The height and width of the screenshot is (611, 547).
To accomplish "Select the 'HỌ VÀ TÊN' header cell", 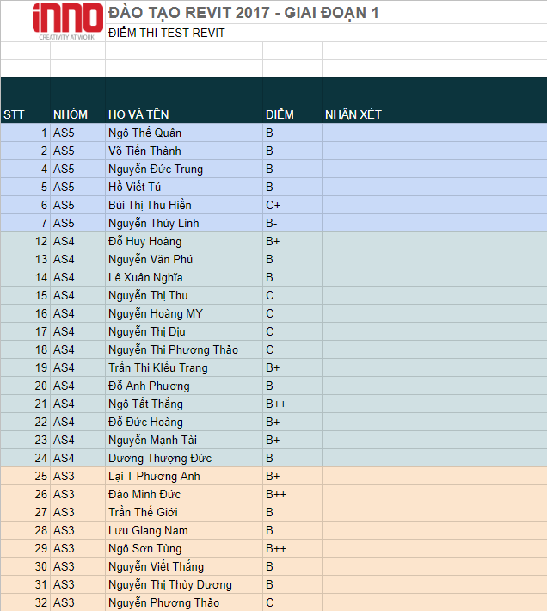I will [x=139, y=114].
